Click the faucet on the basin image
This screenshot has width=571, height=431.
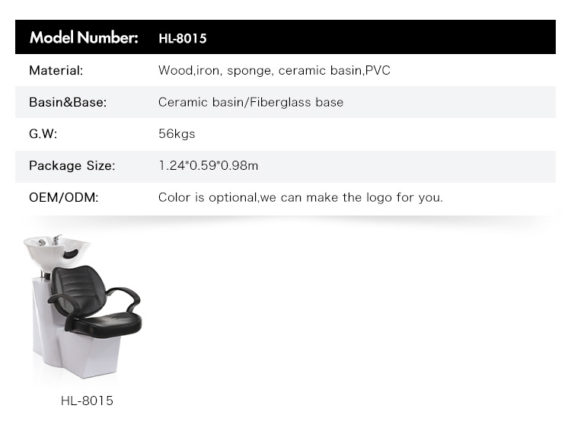tap(57, 239)
